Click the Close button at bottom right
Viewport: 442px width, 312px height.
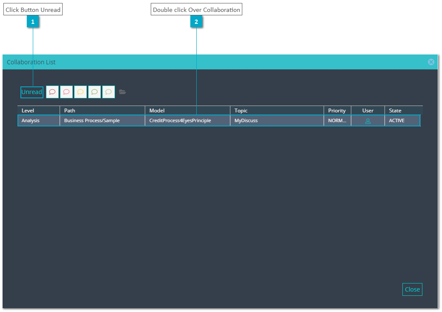(x=412, y=289)
